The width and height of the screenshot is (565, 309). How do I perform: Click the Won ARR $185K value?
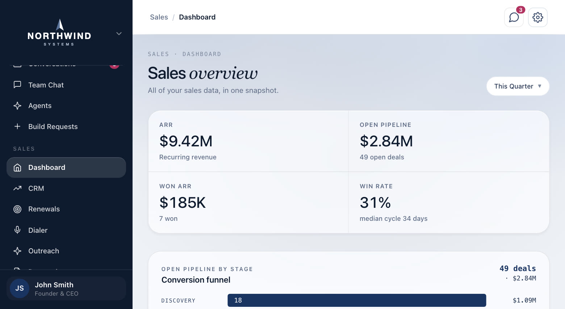point(183,203)
